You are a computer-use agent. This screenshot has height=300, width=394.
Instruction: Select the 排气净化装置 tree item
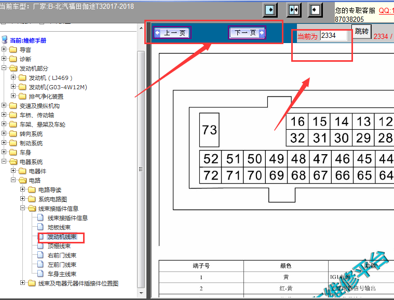pyautogui.click(x=46, y=97)
